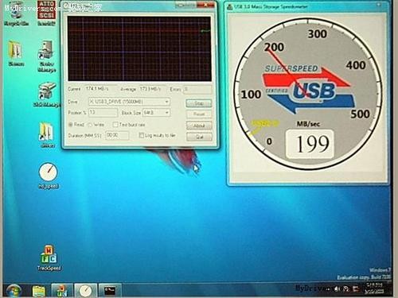Click the Reset button
This screenshot has width=398, height=298.
tap(199, 114)
